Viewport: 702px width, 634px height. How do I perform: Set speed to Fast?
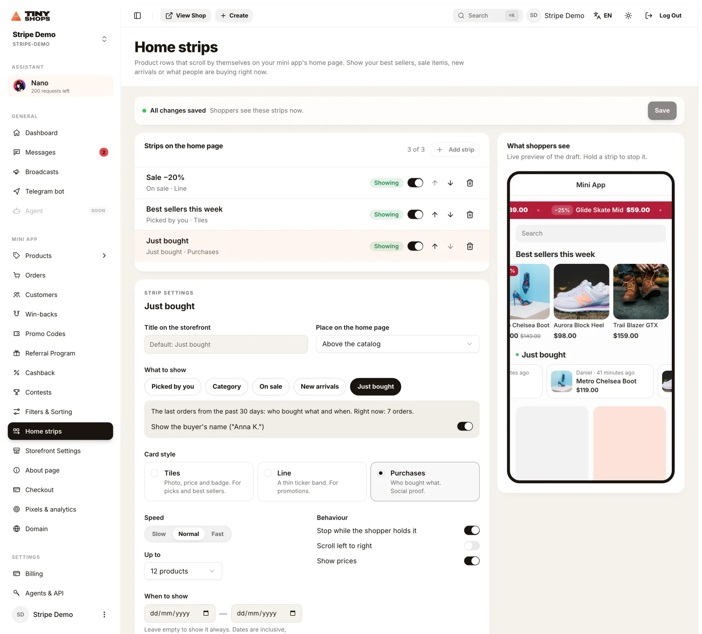217,534
